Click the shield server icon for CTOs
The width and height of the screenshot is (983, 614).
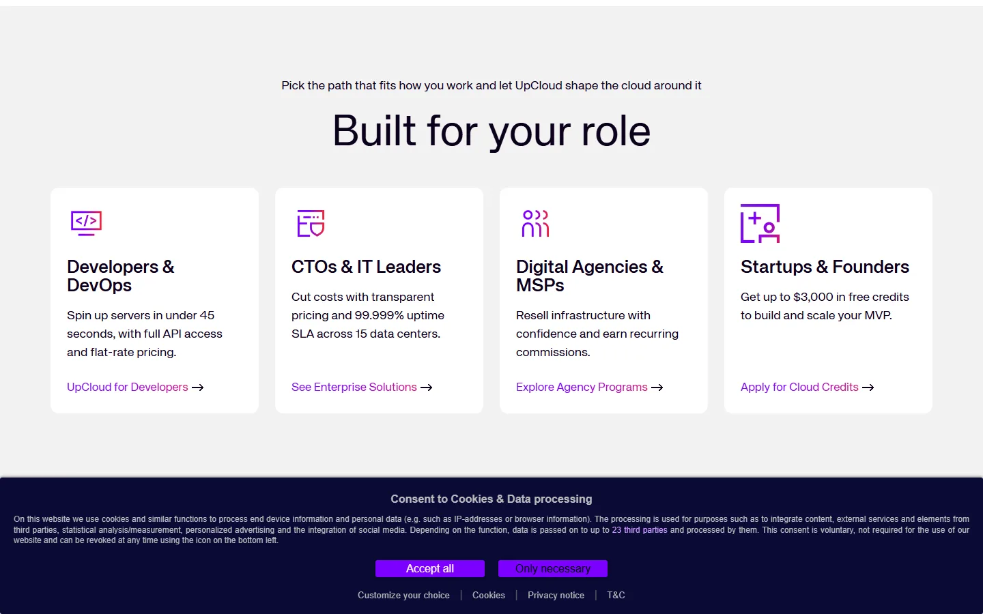click(x=311, y=223)
